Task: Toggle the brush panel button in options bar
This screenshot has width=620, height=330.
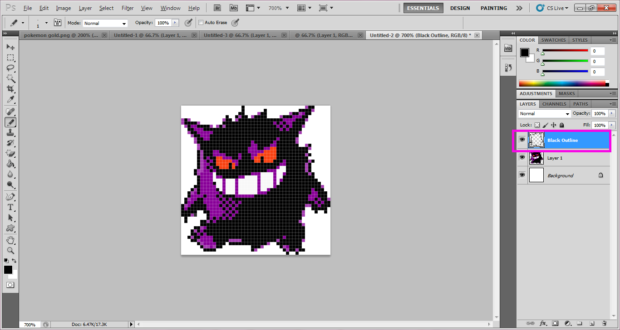Action: (x=58, y=23)
